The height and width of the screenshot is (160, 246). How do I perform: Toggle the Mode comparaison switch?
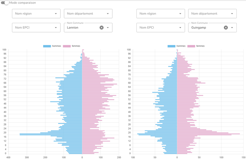(x=5, y=3)
